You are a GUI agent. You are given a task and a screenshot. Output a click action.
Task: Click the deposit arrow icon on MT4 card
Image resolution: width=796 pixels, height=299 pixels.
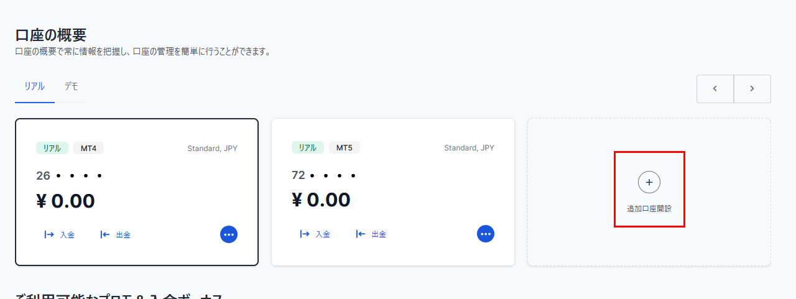(49, 235)
